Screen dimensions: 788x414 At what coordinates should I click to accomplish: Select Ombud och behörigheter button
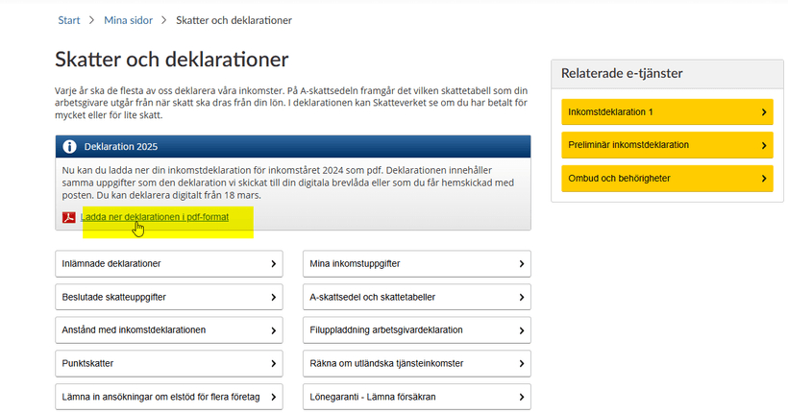pyautogui.click(x=663, y=179)
